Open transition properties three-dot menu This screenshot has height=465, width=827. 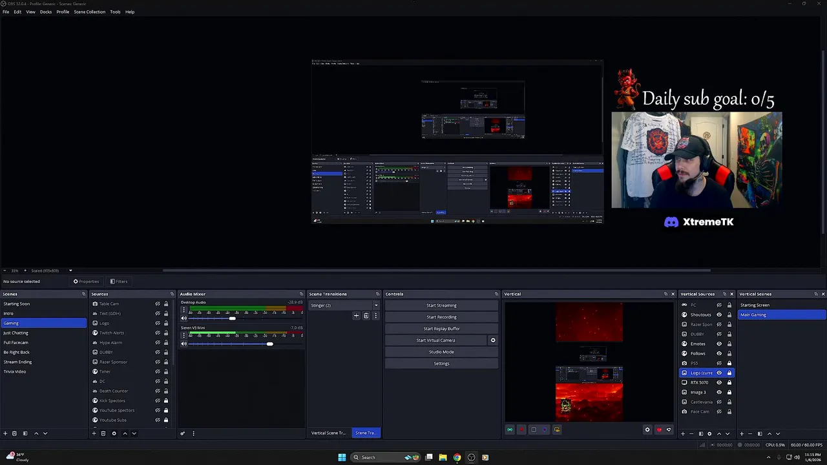click(375, 316)
